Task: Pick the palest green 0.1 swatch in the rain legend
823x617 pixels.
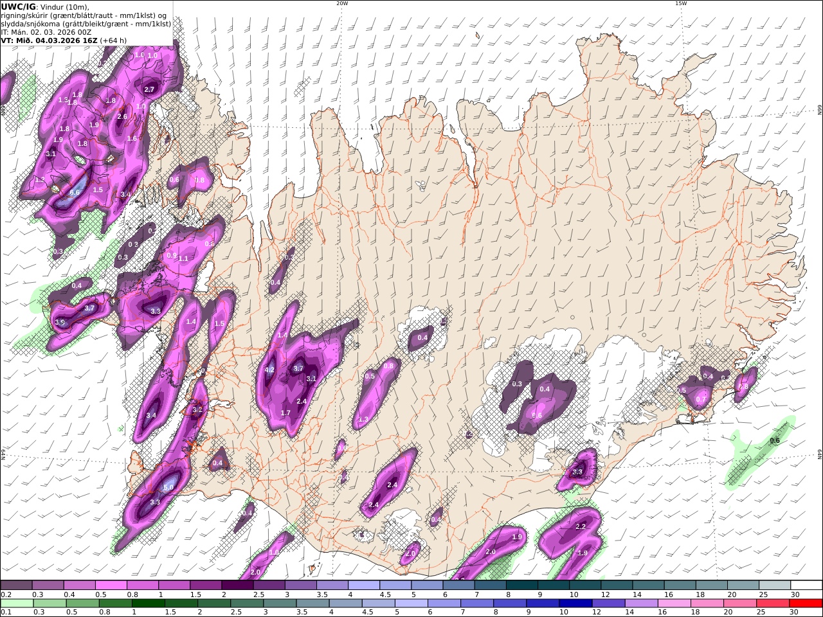Action: click(x=16, y=604)
